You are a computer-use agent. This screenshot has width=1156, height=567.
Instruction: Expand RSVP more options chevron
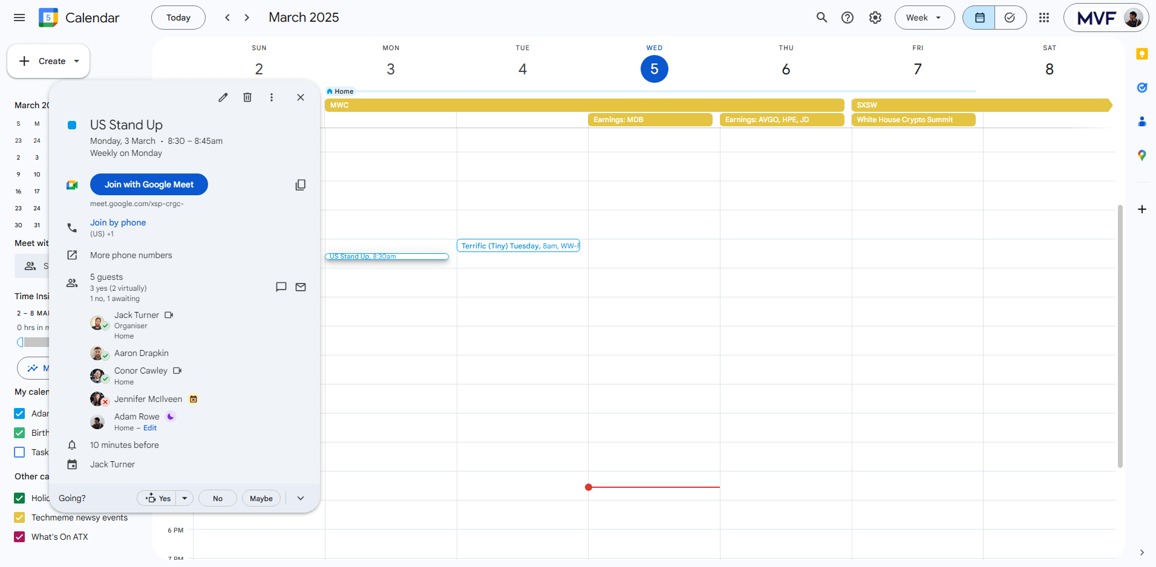[x=301, y=498]
